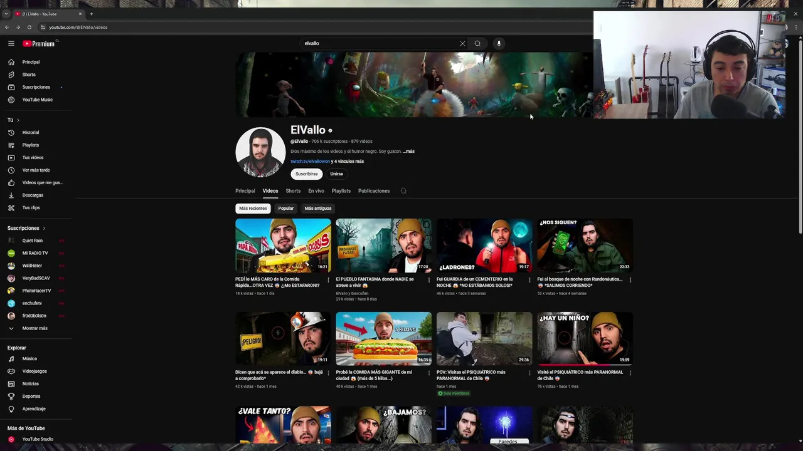This screenshot has height=451, width=803.
Task: Open the comida MÁS GIGANTE video thumbnail
Action: pyautogui.click(x=383, y=338)
